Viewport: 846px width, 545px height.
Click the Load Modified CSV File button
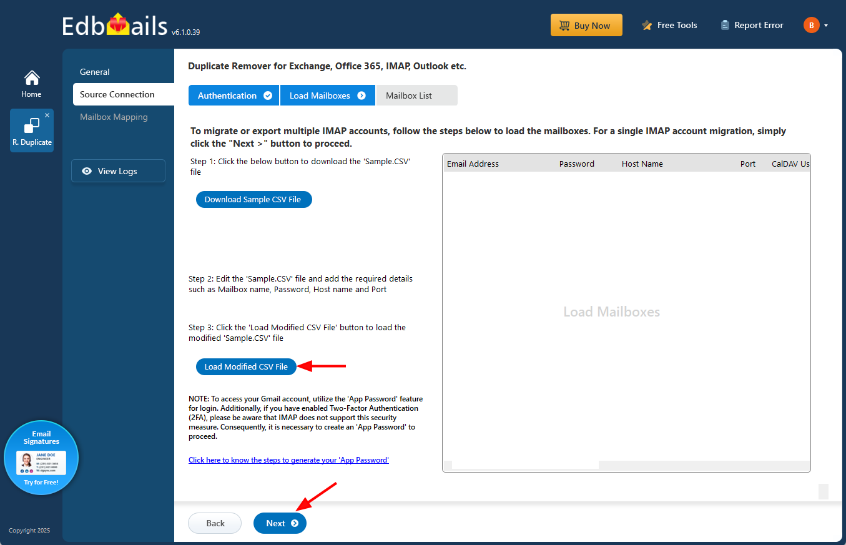(x=246, y=366)
